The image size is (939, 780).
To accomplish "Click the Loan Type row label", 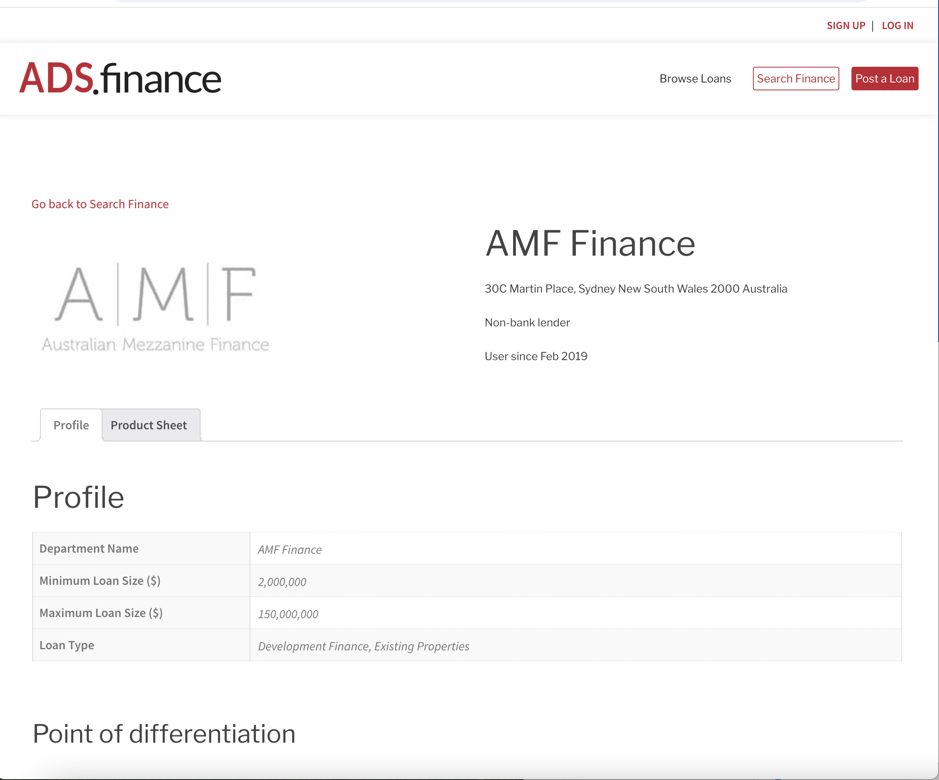I will coord(67,645).
